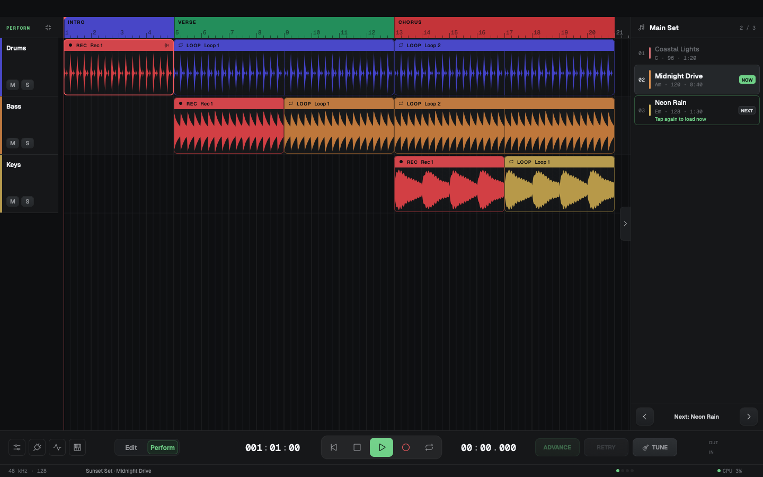This screenshot has height=477, width=763.
Task: Click the music note icon by Main Set
Action: [642, 28]
